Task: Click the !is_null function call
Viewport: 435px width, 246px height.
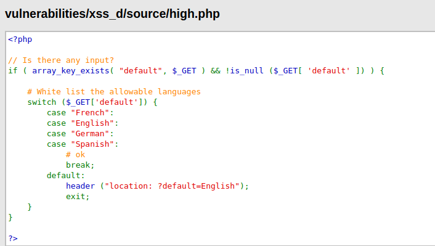Action: (245, 71)
